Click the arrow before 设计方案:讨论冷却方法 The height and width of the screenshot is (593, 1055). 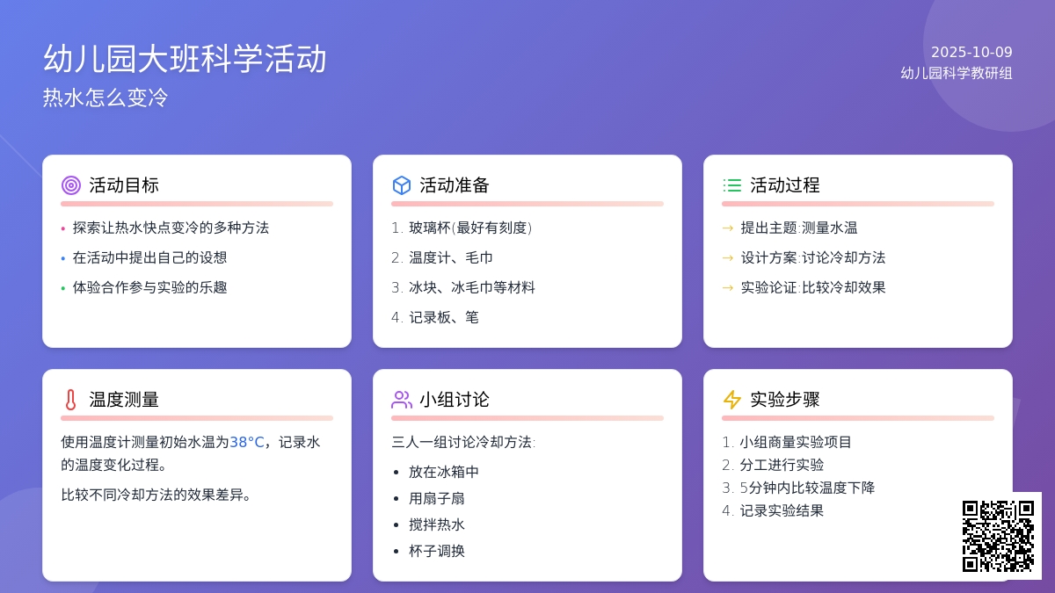point(728,257)
